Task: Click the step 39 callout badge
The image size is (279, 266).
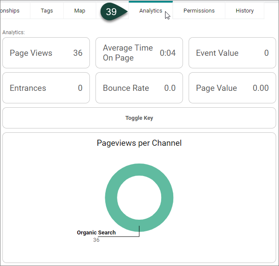Action: pyautogui.click(x=111, y=12)
